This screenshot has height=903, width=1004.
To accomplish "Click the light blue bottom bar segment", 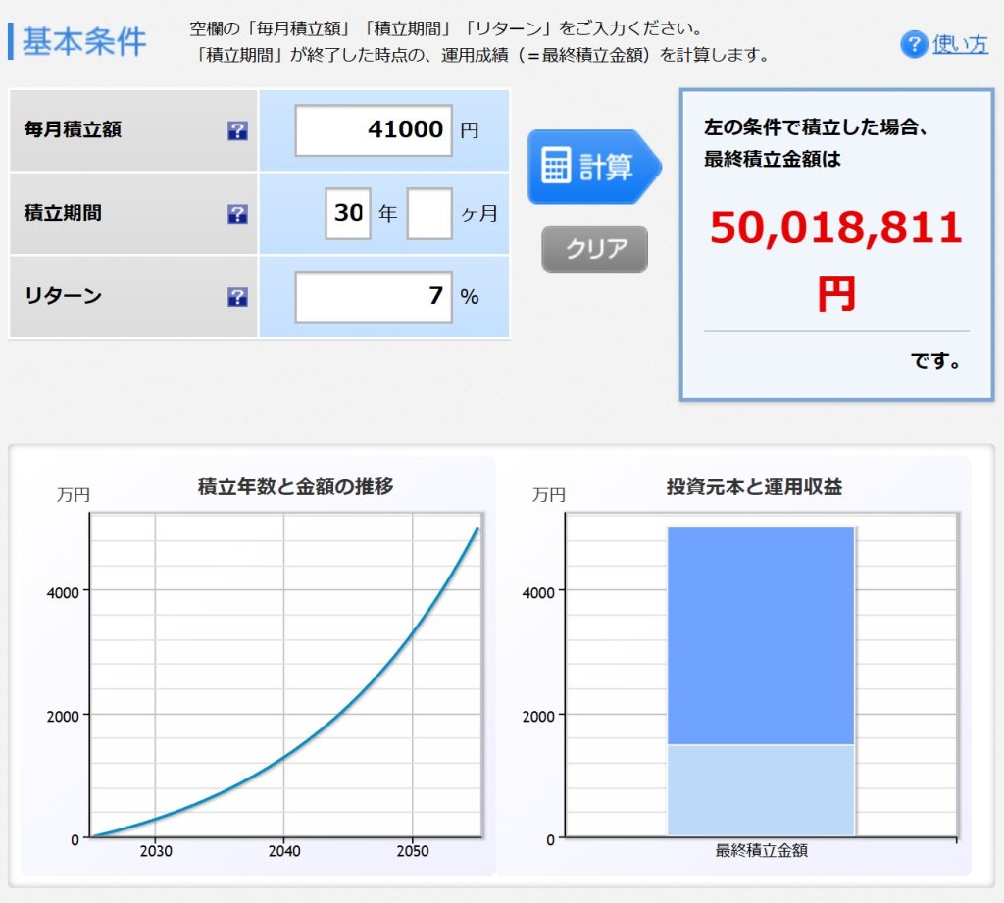I will coord(761,790).
